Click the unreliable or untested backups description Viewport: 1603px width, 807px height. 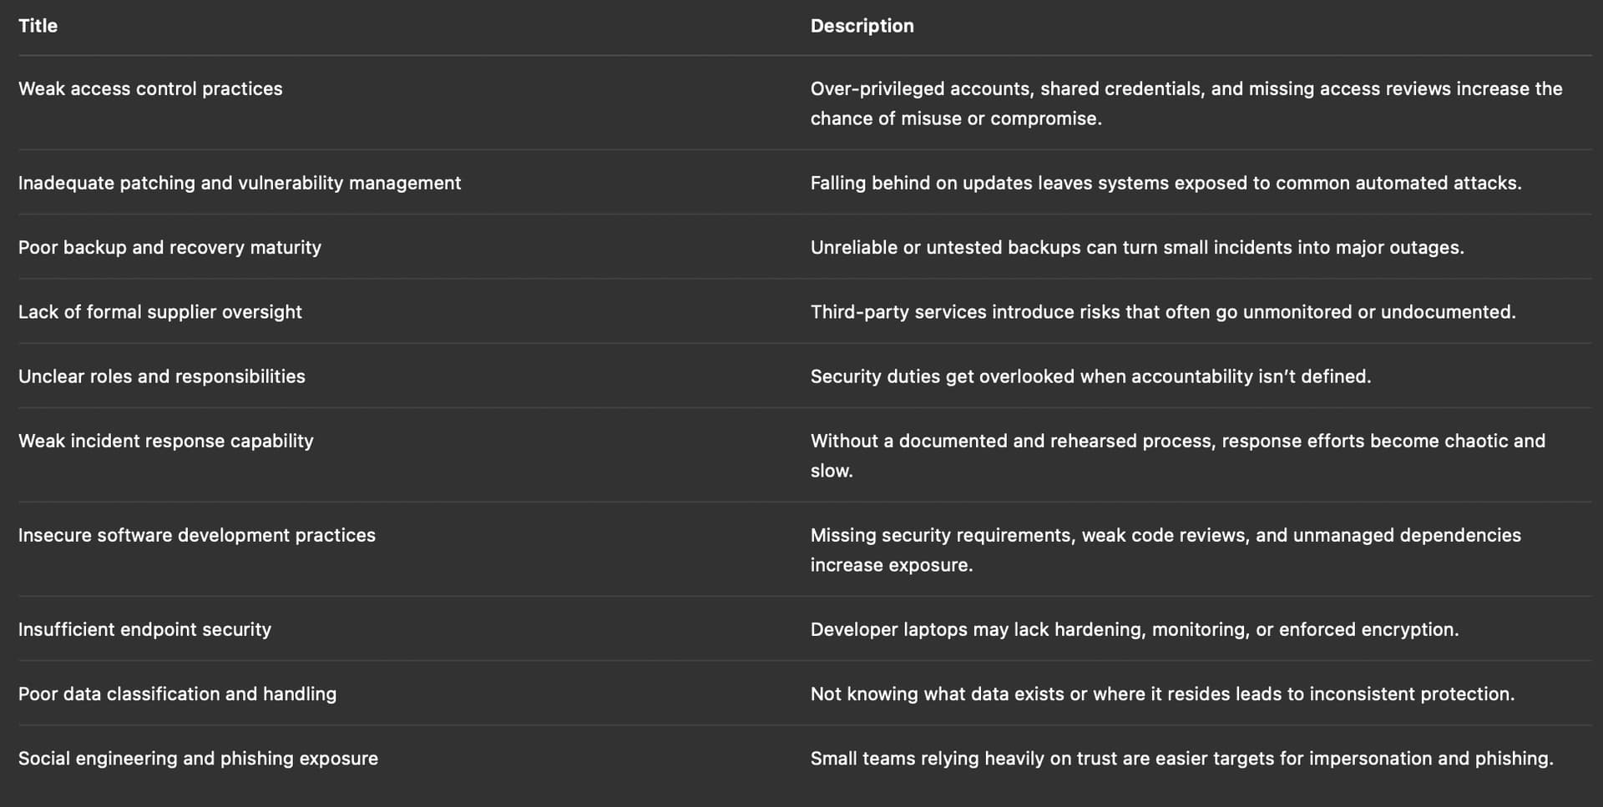point(1137,247)
